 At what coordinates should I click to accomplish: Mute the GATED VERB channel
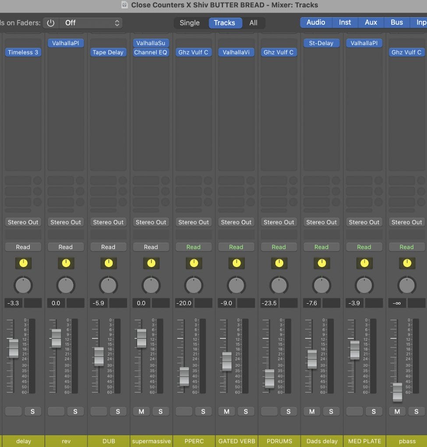[x=226, y=411]
